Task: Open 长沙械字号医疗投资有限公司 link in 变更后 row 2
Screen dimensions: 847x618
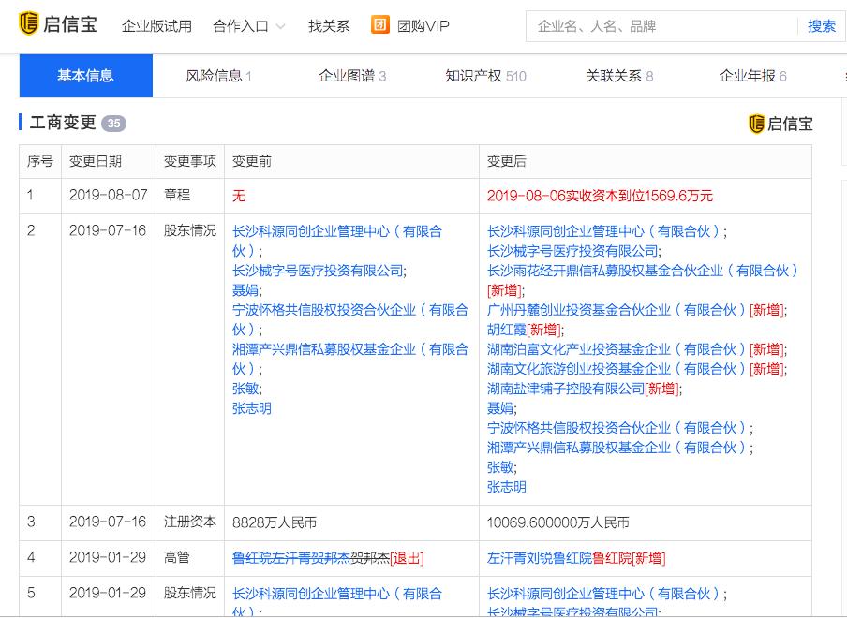Action: [x=572, y=251]
